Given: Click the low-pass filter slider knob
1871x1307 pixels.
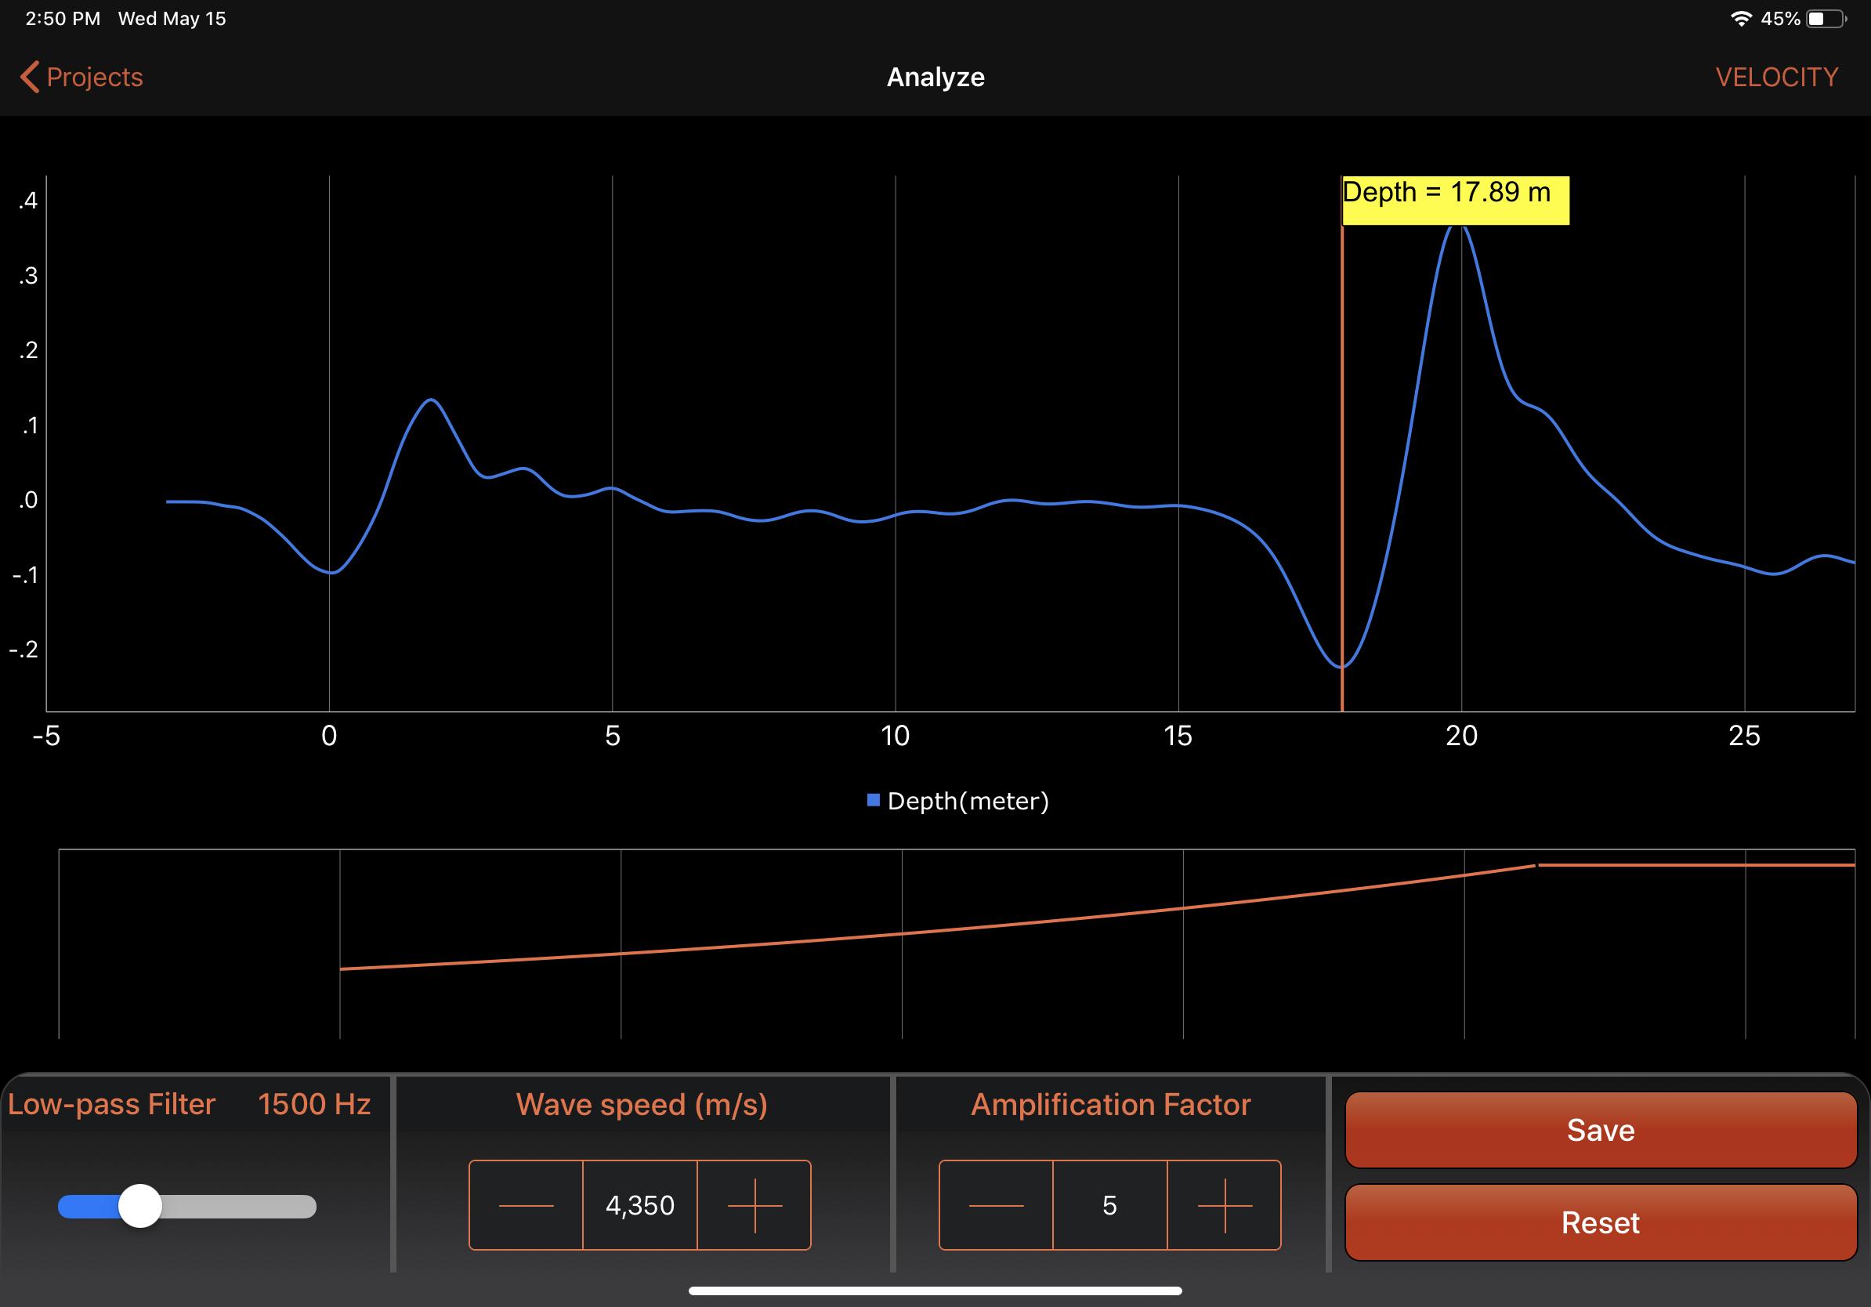Looking at the screenshot, I should click(140, 1206).
